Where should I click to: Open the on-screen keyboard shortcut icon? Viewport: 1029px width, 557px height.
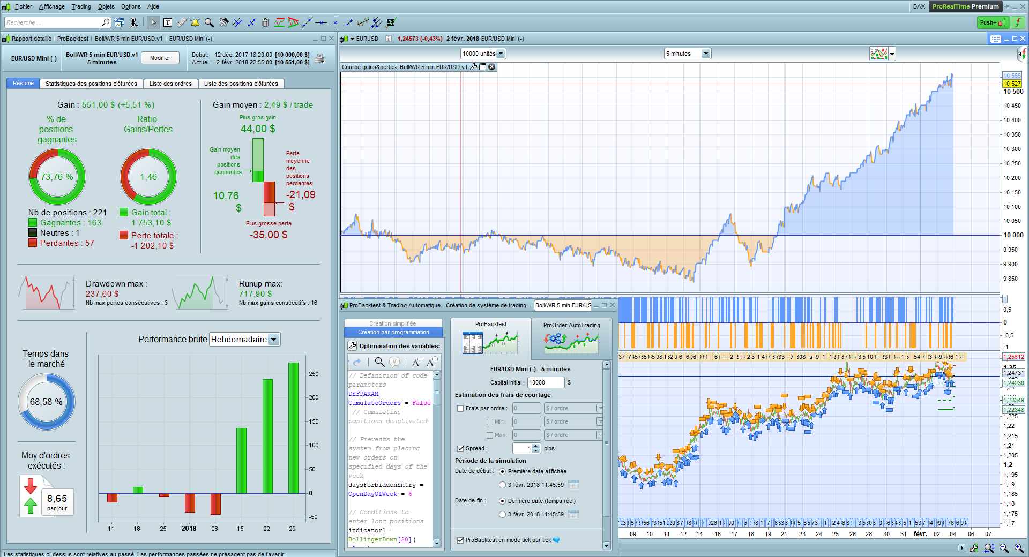click(x=996, y=39)
